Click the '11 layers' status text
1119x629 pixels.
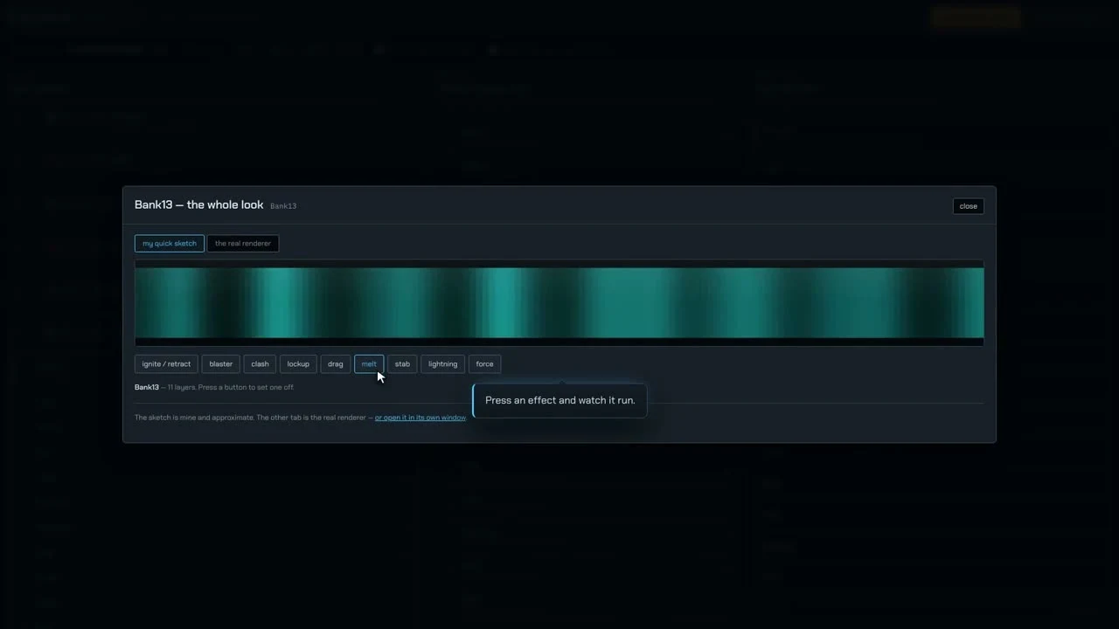181,387
